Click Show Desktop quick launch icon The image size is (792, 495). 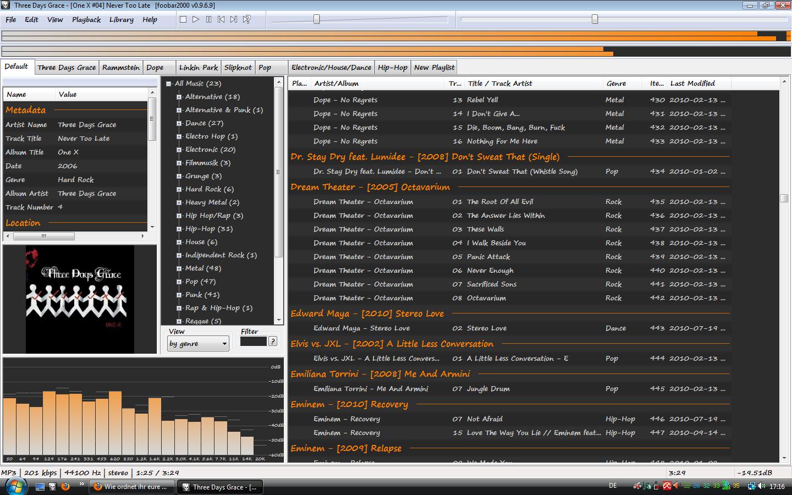pos(40,486)
